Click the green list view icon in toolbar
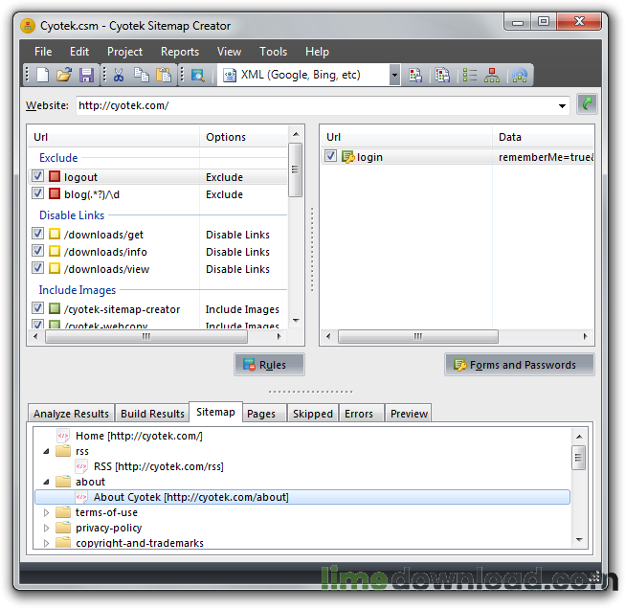Viewport: 625px width, 609px height. (470, 75)
